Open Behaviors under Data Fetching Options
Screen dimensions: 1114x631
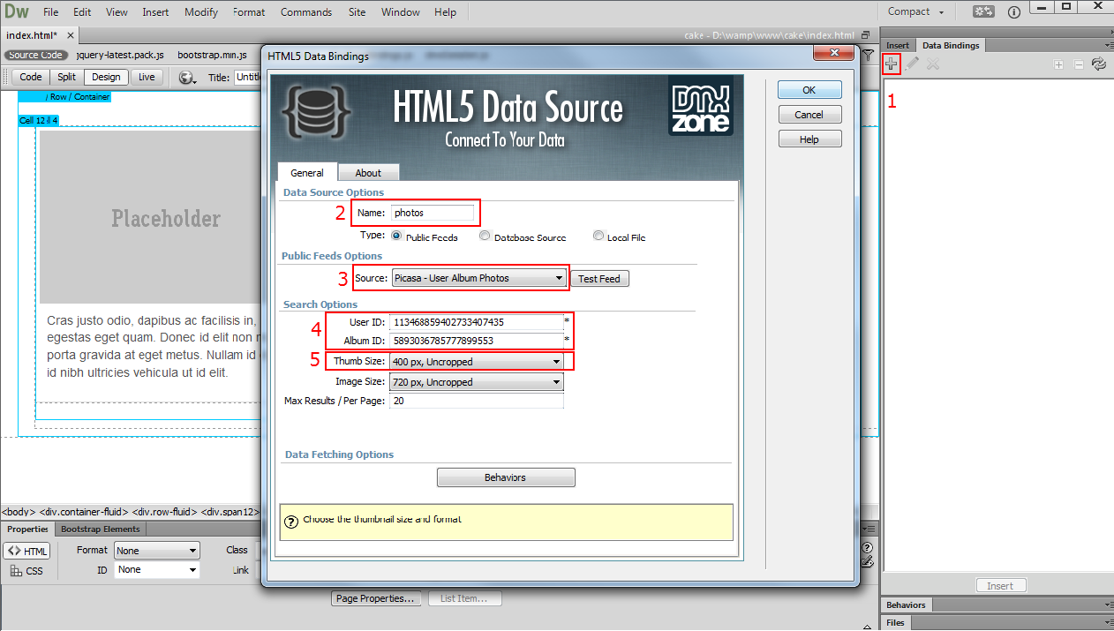pos(506,477)
